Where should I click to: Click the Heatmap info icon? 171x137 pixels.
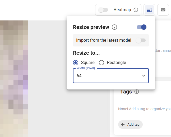(x=136, y=10)
